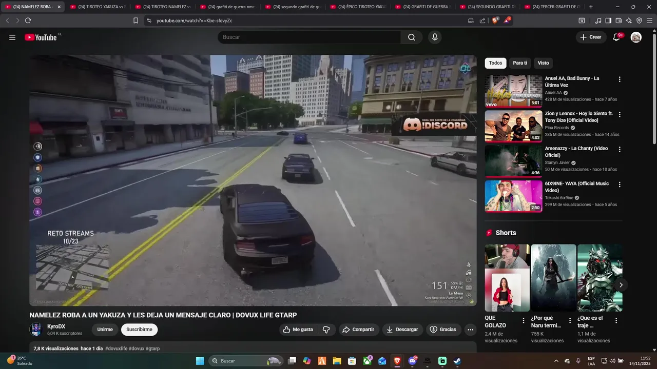Switch to the TERCER GRAFITI DE G tab
The image size is (657, 369).
point(552,7)
